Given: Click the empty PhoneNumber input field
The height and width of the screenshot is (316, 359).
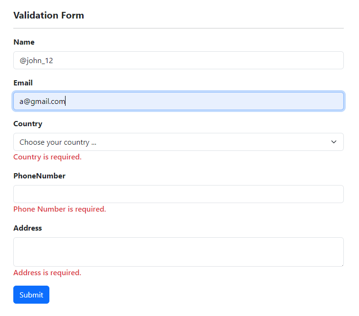Looking at the screenshot, I should coord(178,194).
